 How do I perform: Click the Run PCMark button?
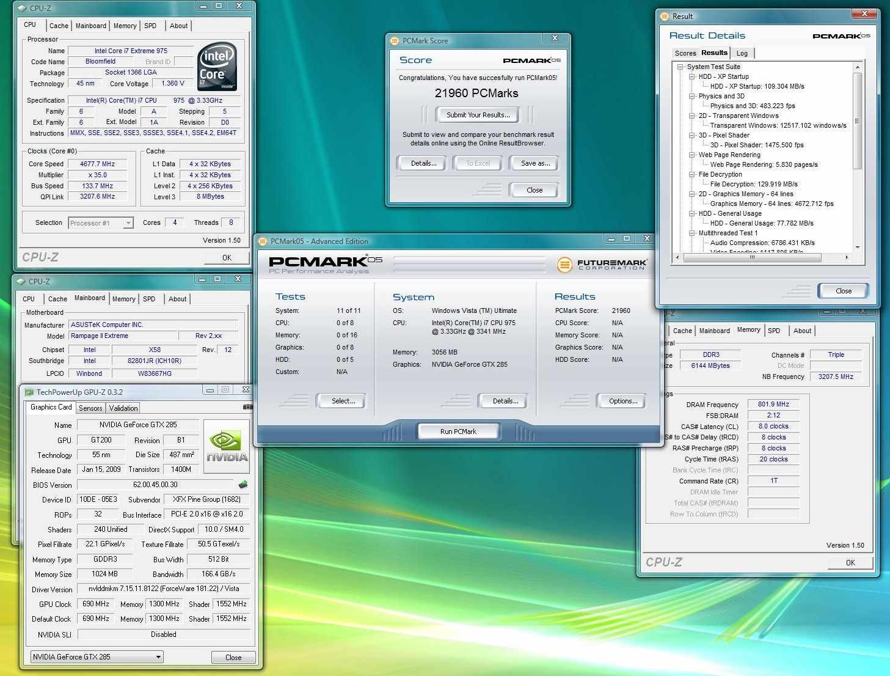(x=458, y=432)
